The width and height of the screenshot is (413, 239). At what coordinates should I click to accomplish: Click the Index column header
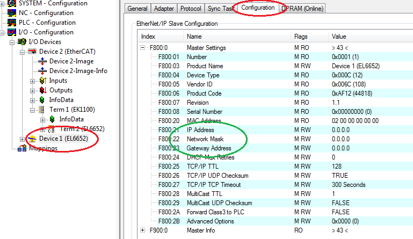coord(160,37)
